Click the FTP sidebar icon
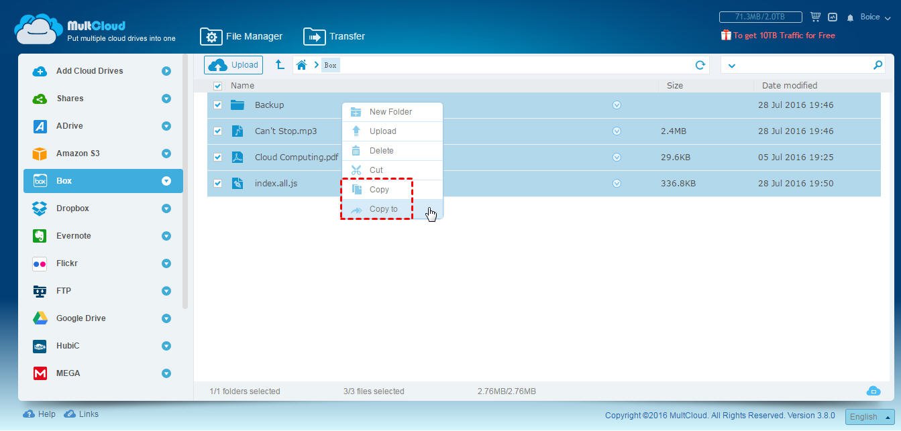The height and width of the screenshot is (431, 901). pyautogui.click(x=40, y=291)
